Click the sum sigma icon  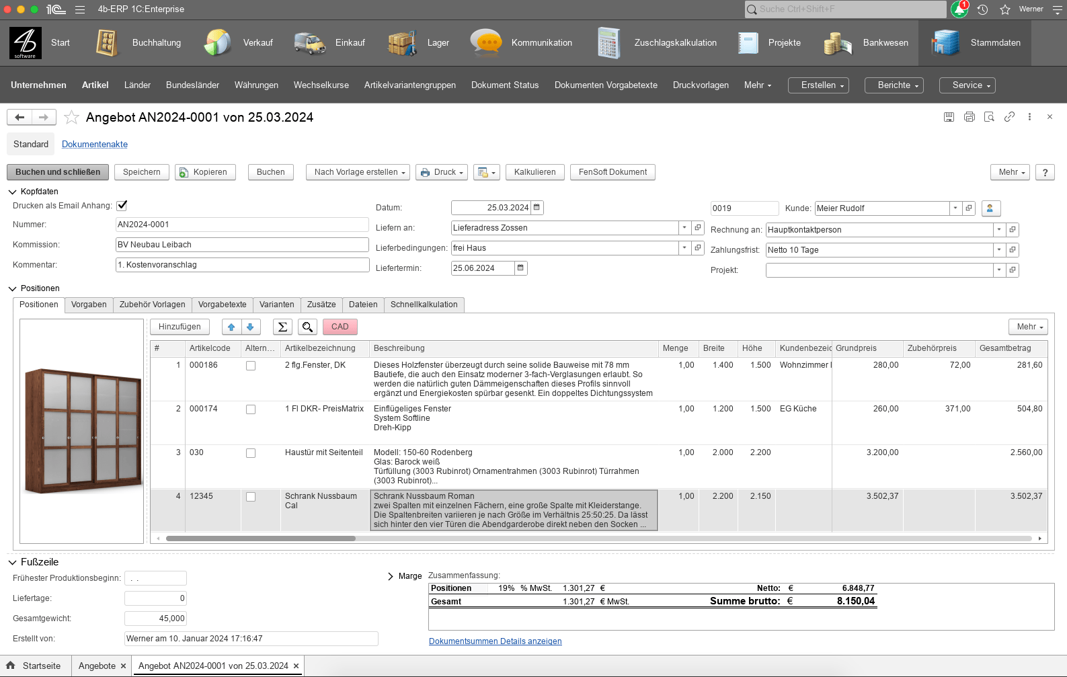[x=282, y=327]
